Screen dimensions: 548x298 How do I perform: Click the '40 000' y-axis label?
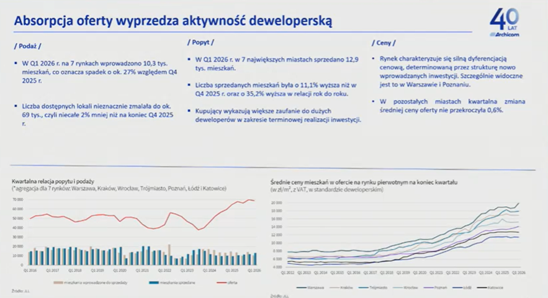pyautogui.click(x=17, y=228)
